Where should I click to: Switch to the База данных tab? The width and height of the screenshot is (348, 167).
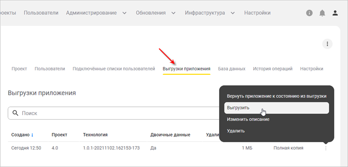click(x=232, y=69)
